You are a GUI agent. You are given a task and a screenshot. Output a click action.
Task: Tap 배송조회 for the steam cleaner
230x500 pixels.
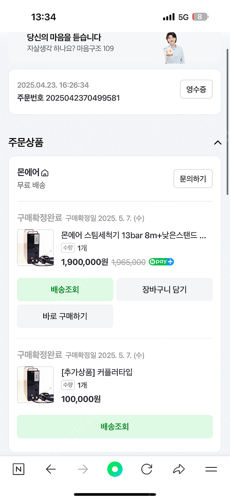tap(65, 289)
